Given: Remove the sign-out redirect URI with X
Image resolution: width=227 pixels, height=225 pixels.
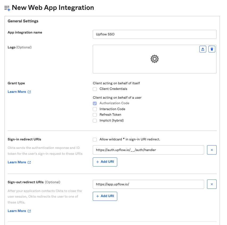Looking at the screenshot, I should point(212,184).
